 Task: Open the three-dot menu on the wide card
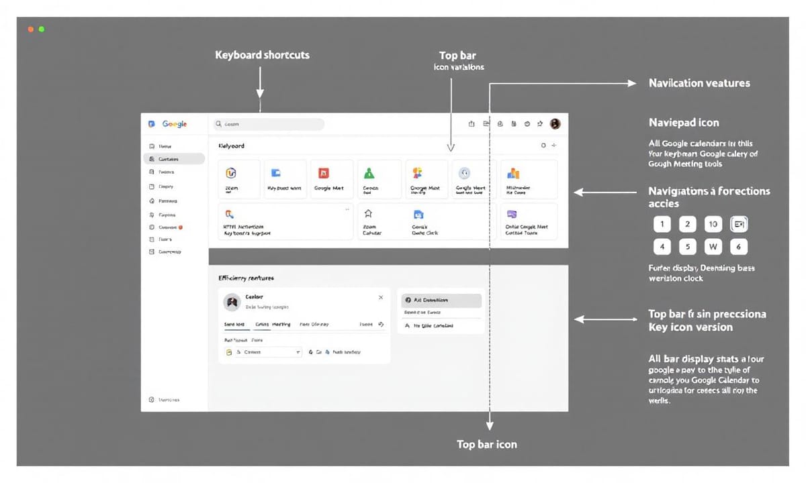347,209
